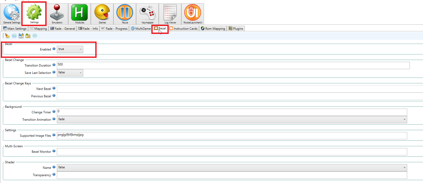Open the Emulators joystick icon
423x183 pixels.
[57, 14]
